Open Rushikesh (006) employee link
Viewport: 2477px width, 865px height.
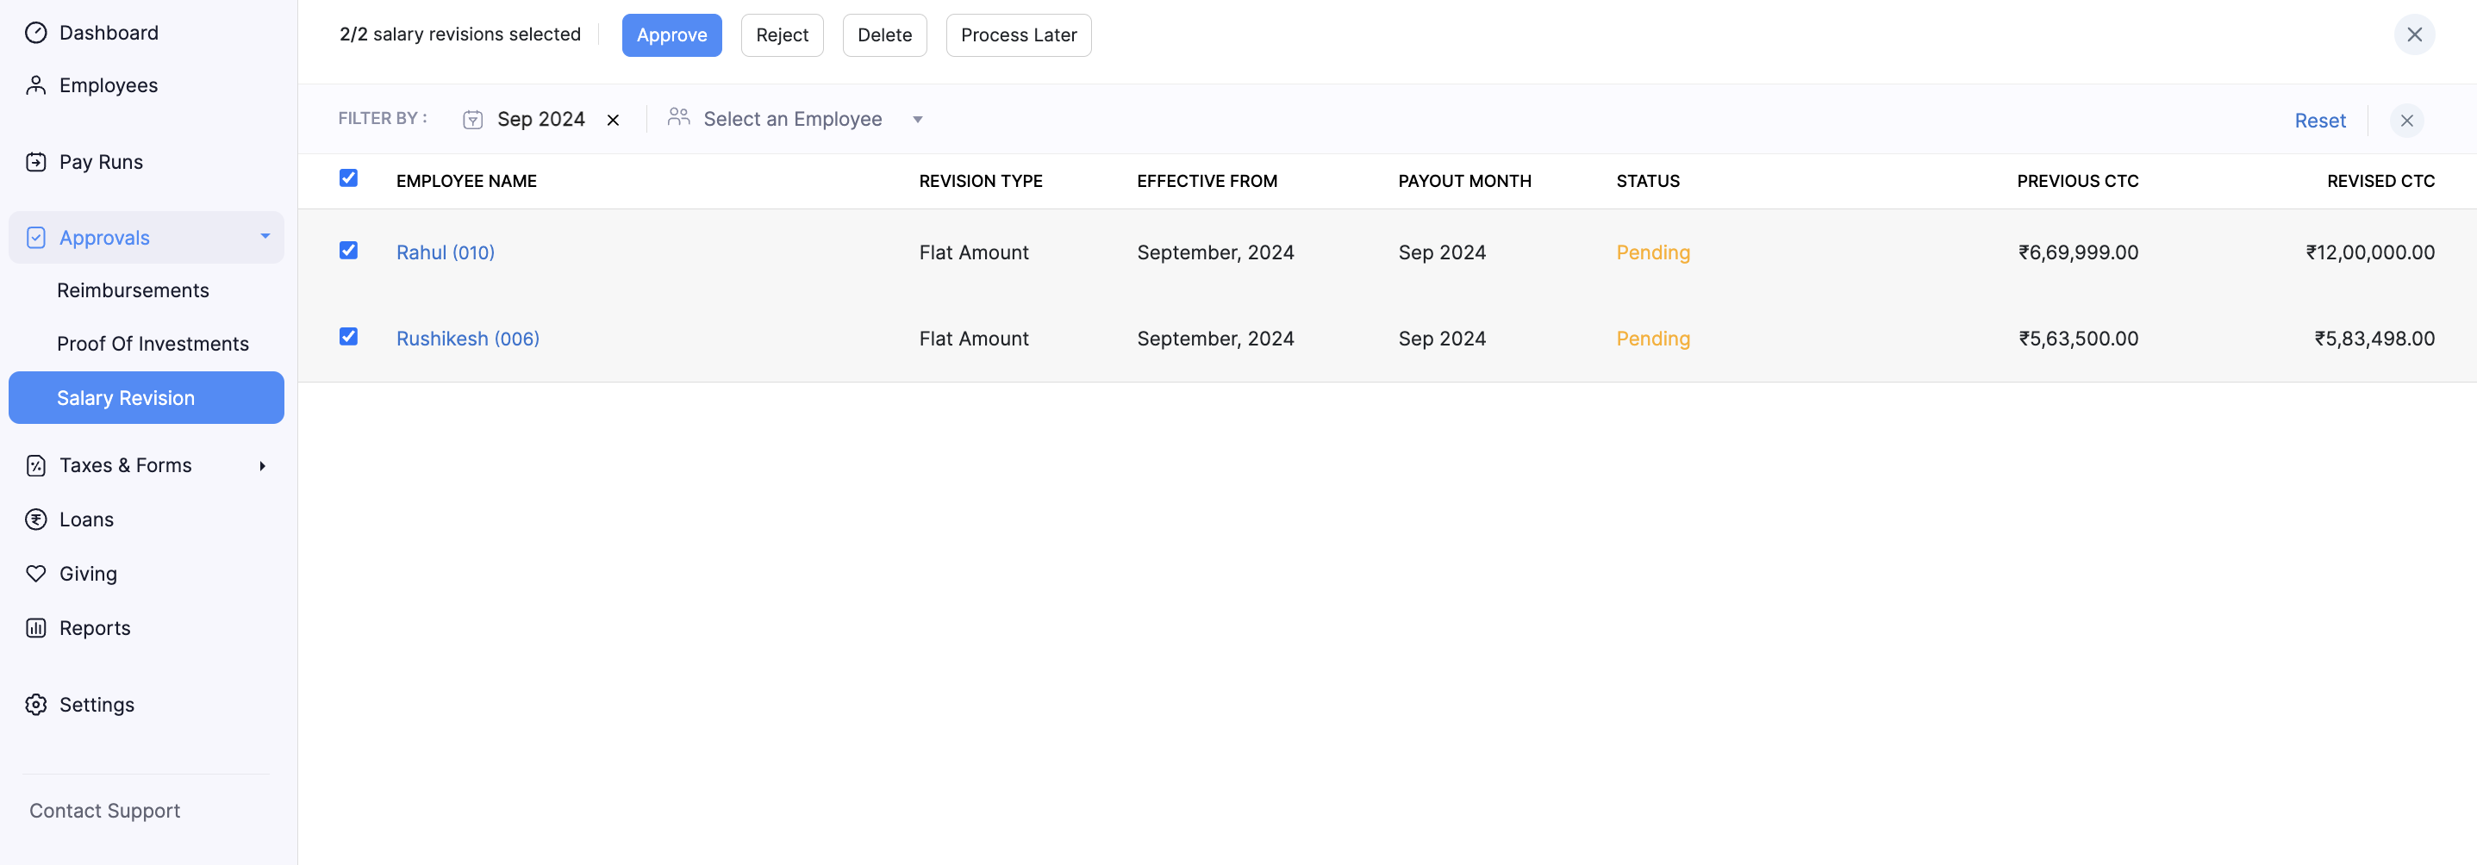pyautogui.click(x=467, y=339)
